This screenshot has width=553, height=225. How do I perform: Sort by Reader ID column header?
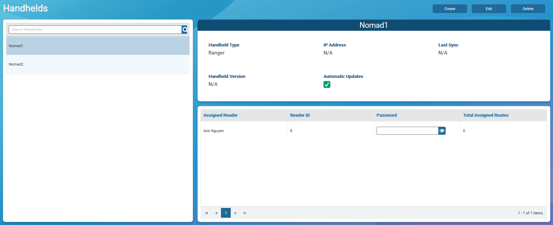300,115
